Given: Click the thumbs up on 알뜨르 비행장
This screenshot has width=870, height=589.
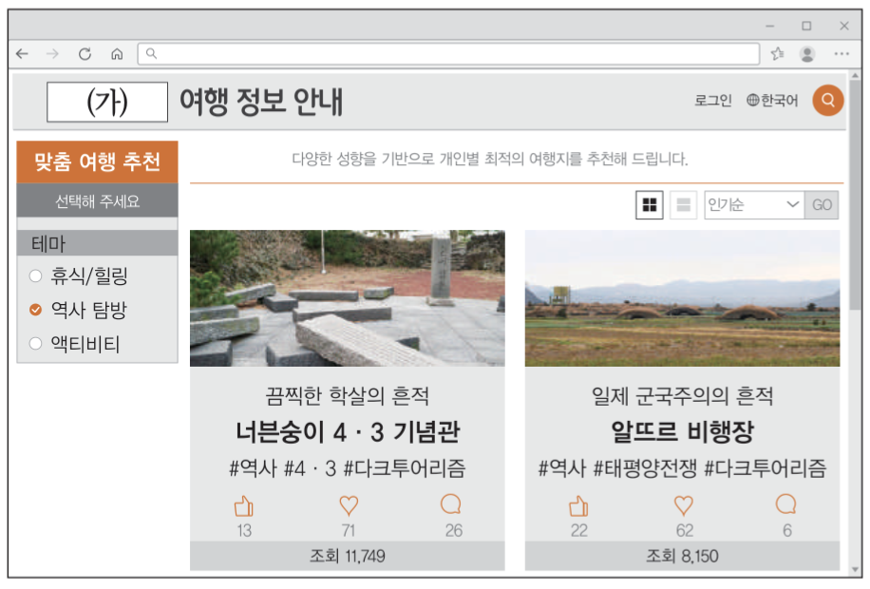Looking at the screenshot, I should coord(578,506).
